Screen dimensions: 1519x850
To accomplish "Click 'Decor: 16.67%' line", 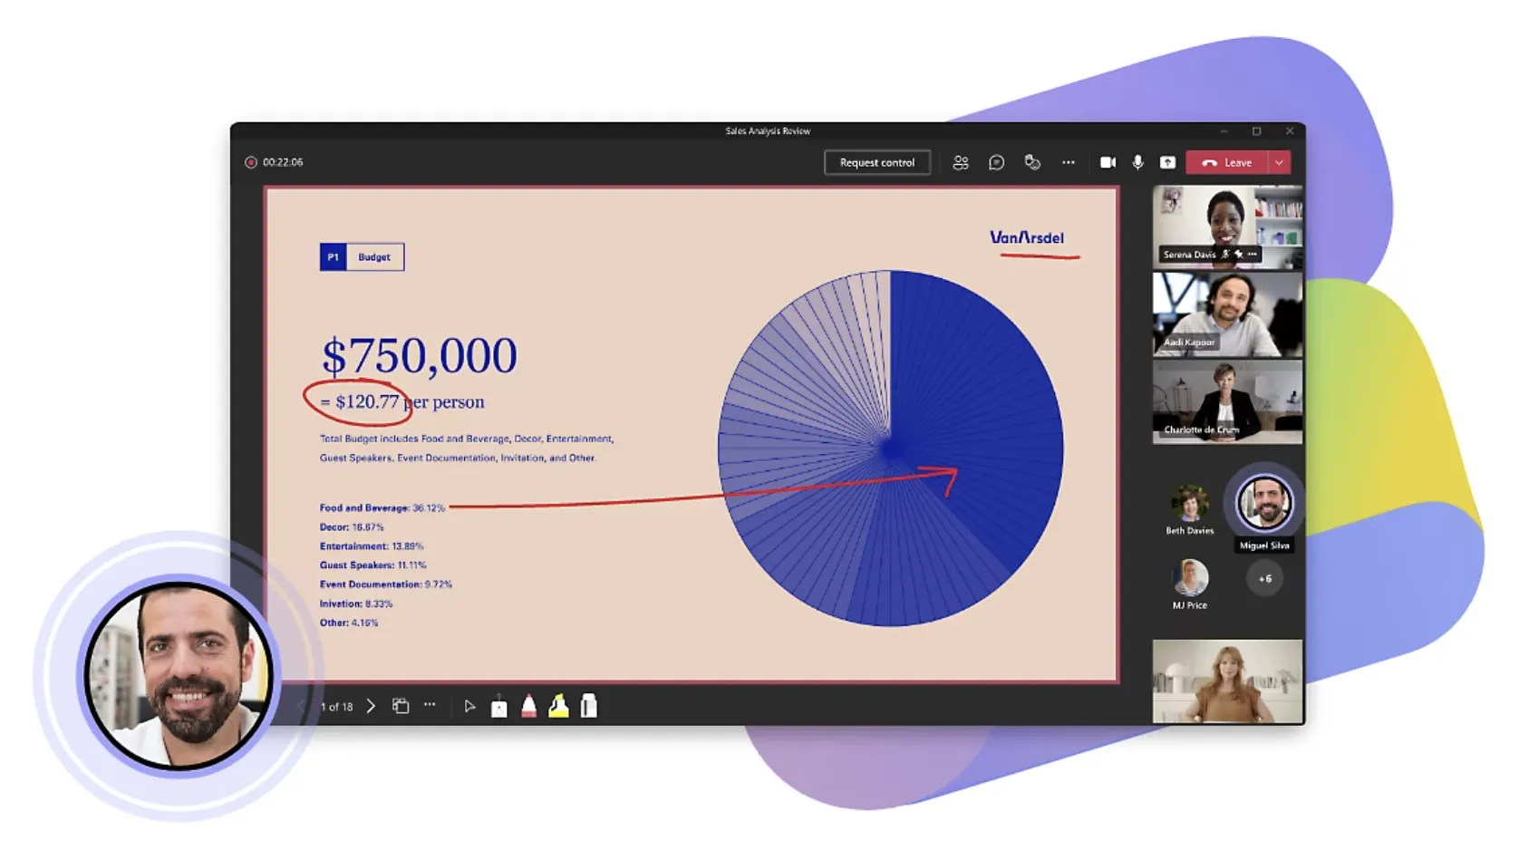I will coord(352,527).
